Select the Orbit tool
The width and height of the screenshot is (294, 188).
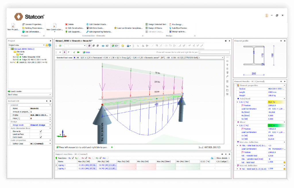tap(86, 52)
